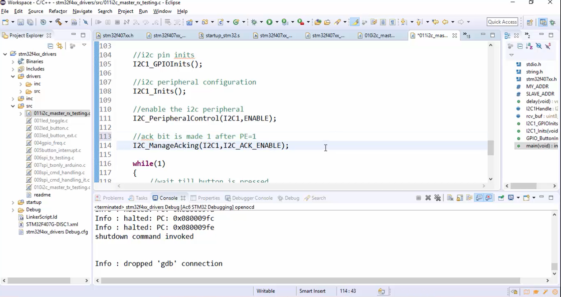Screen dimensions: 561x297
Task: Open the Debug perspective bug icon
Action: click(553, 22)
